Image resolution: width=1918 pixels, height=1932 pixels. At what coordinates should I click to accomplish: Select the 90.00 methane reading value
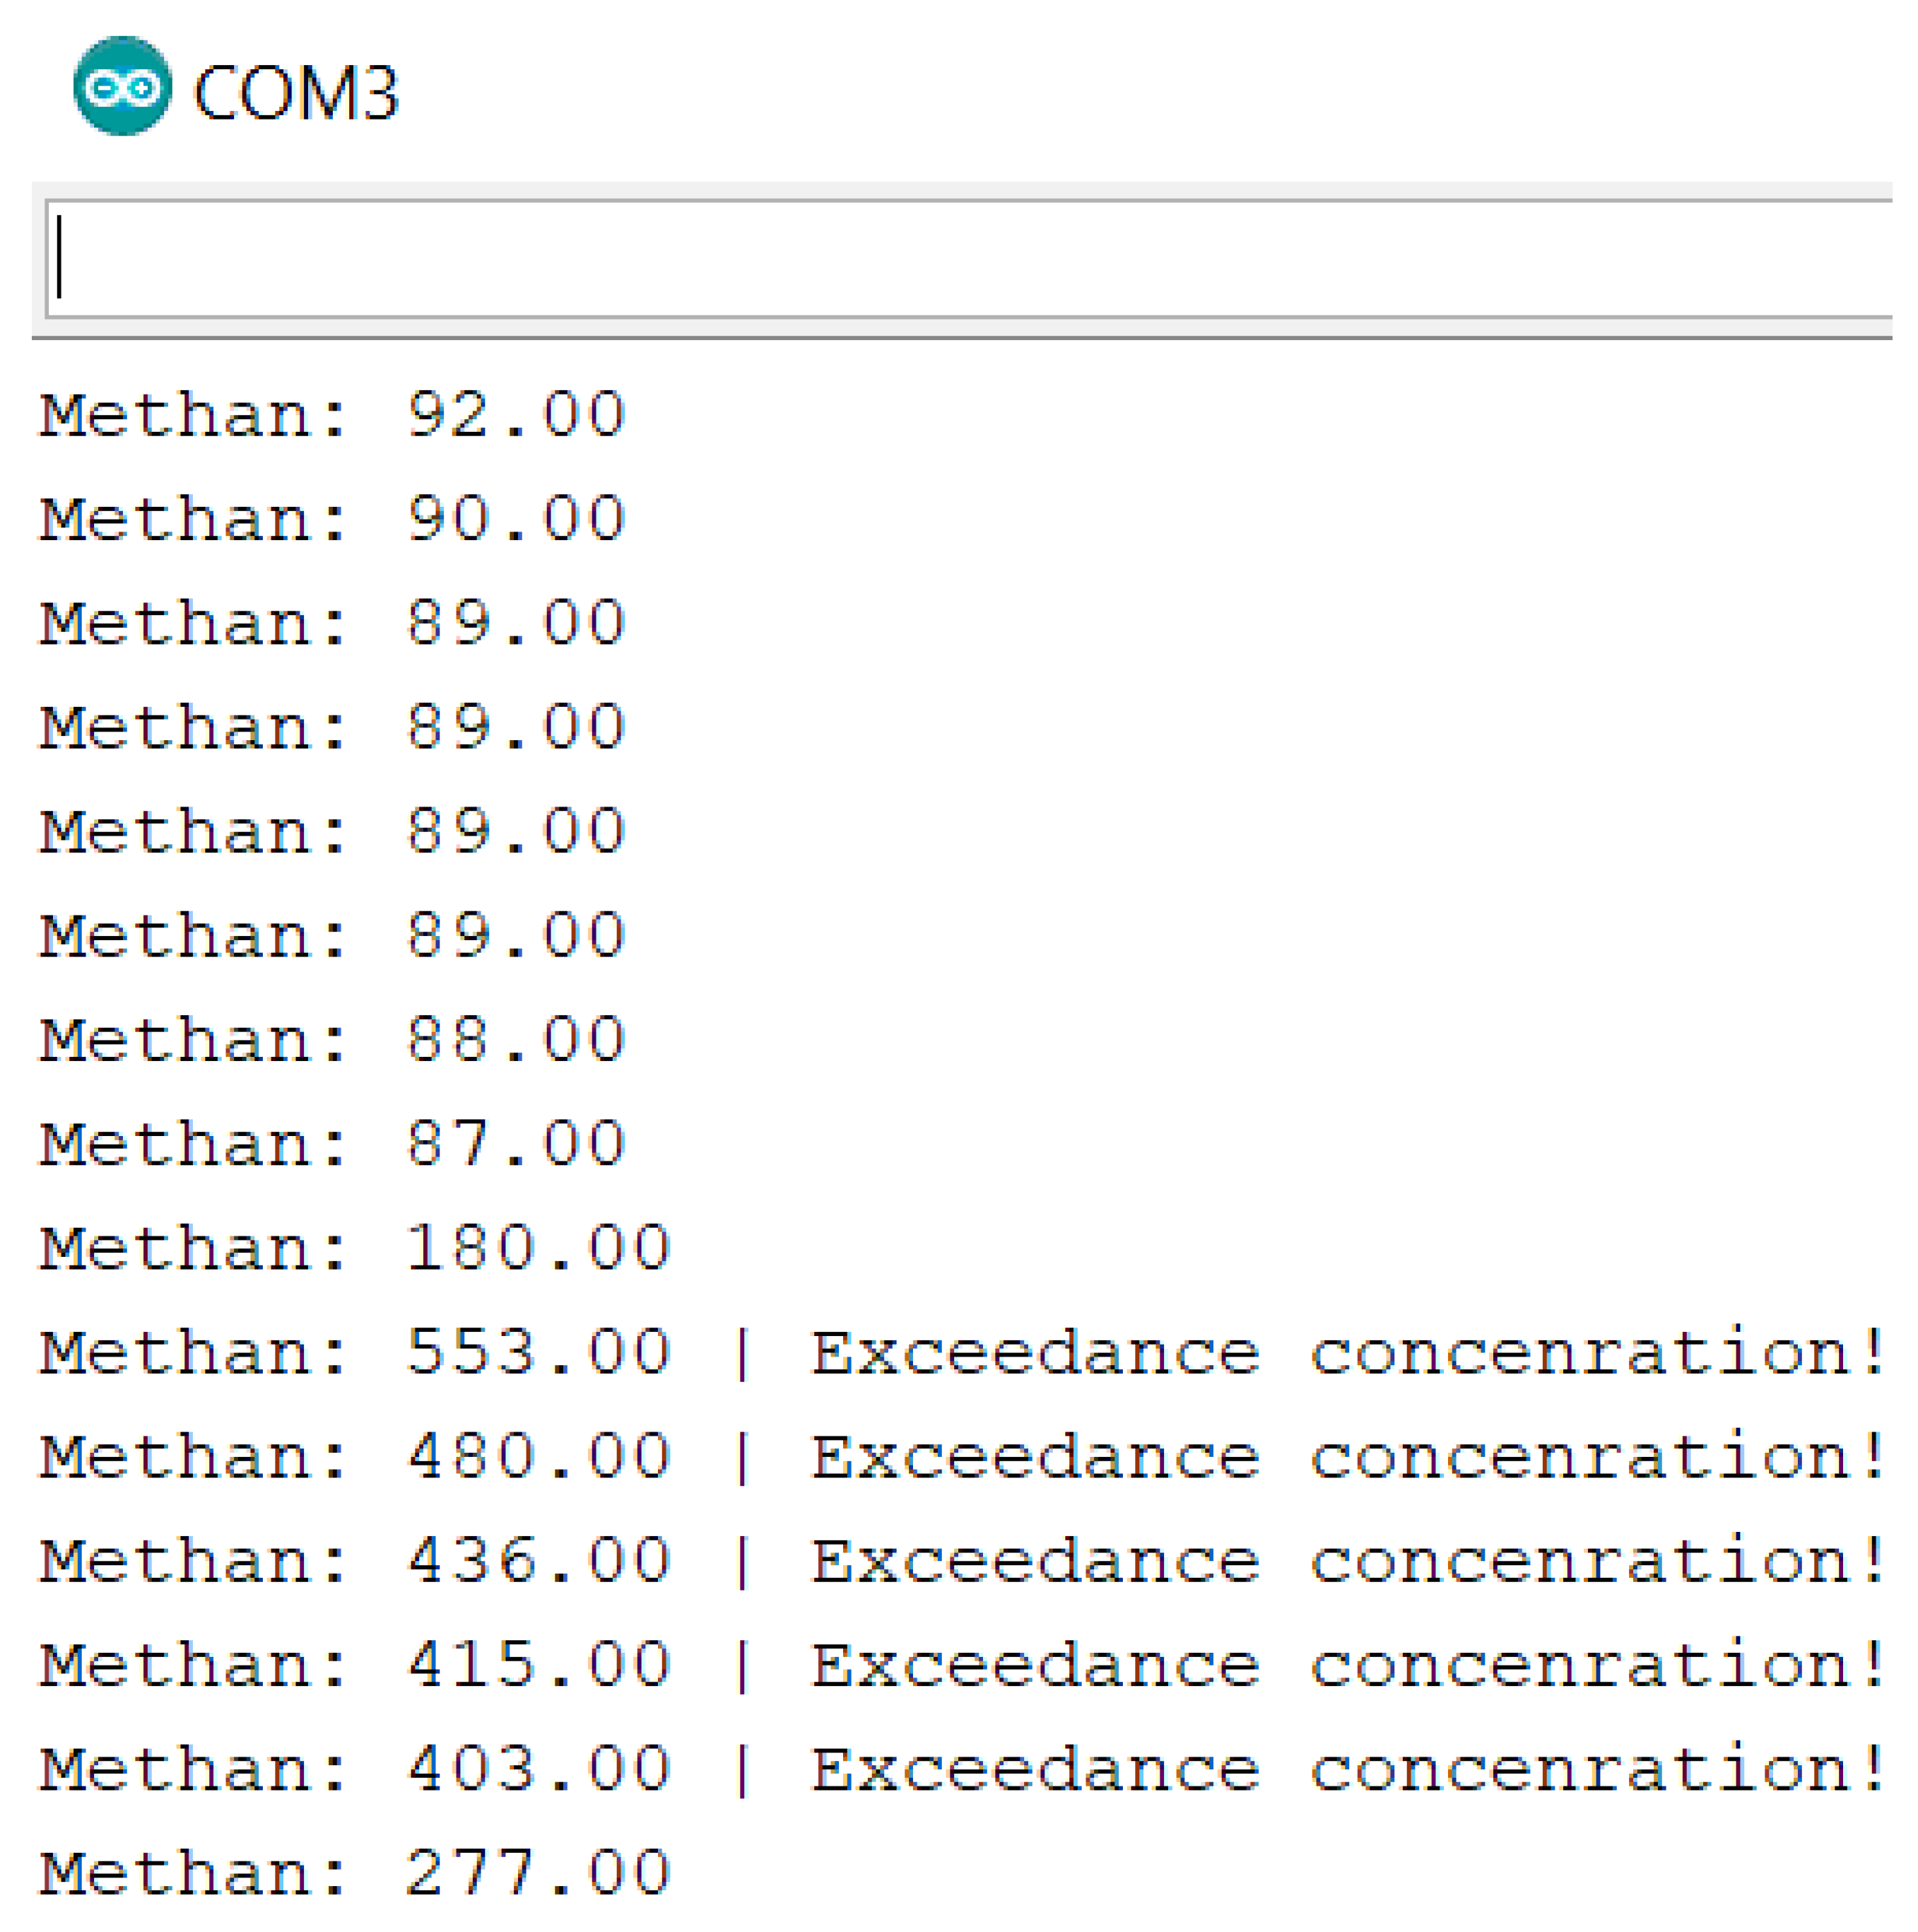[x=516, y=518]
